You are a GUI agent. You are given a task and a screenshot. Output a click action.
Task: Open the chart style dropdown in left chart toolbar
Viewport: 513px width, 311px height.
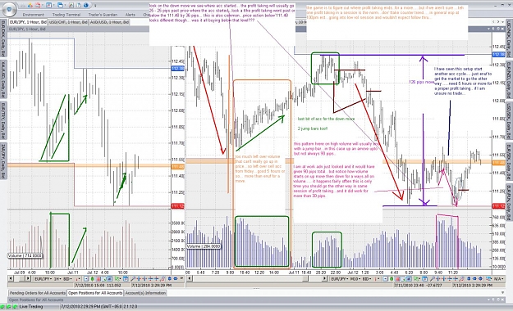tap(78, 279)
